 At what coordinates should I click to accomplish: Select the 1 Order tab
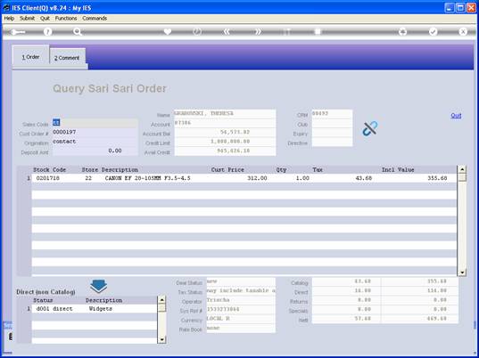pyautogui.click(x=30, y=57)
